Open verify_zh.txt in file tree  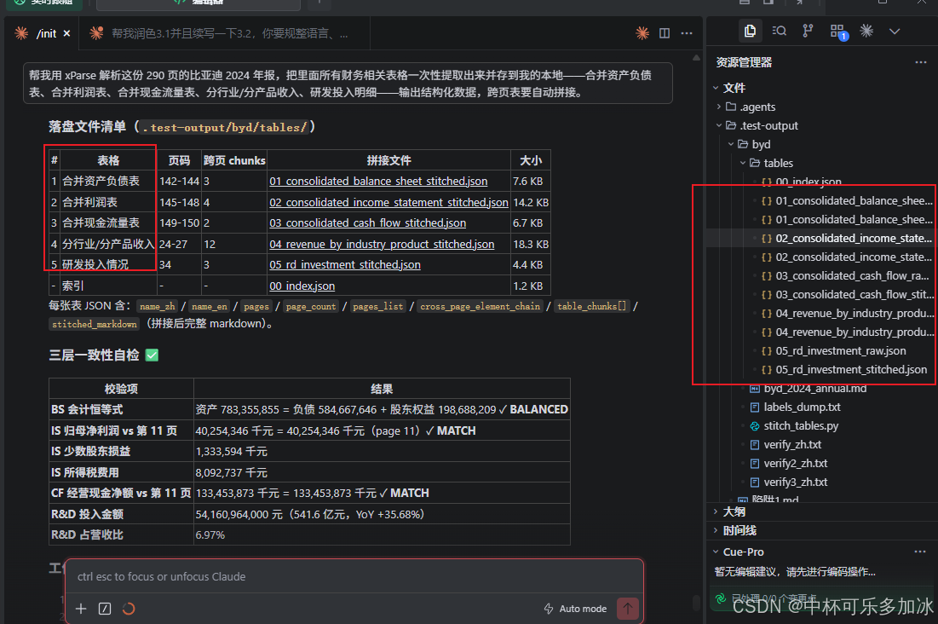(792, 444)
